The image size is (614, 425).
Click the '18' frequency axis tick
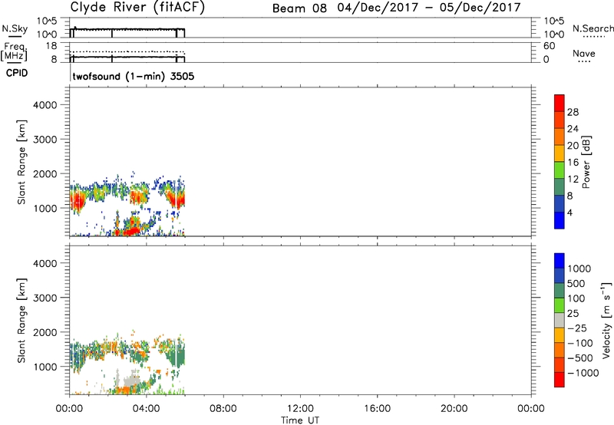[x=51, y=46]
